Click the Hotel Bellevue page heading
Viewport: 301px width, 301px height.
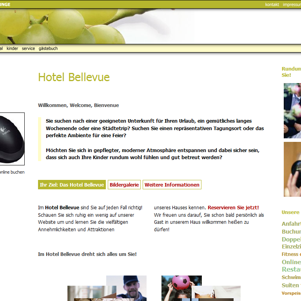(x=74, y=77)
